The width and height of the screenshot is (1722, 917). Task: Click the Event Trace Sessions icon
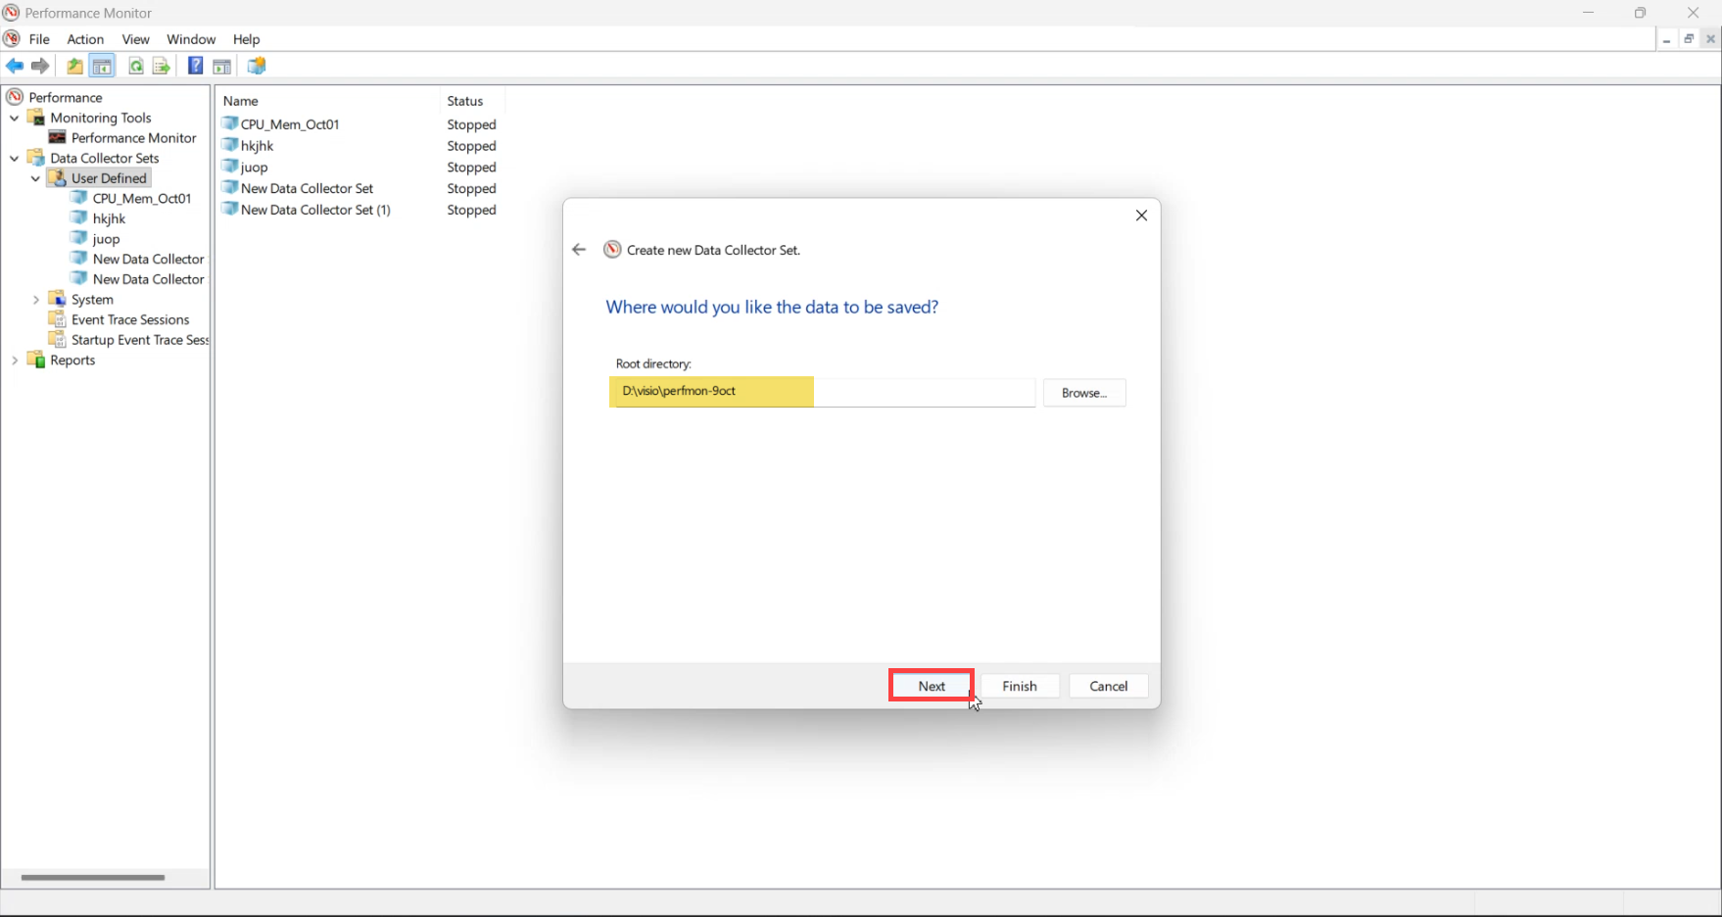(x=58, y=319)
